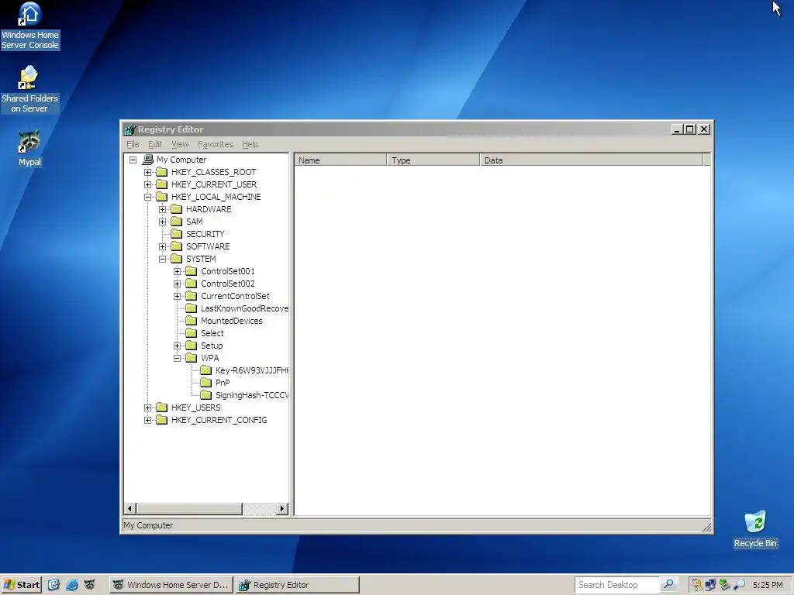Viewport: 794px width, 595px height.
Task: Select the HKEY_CLASSES_ROOT folder icon
Action: coord(161,172)
